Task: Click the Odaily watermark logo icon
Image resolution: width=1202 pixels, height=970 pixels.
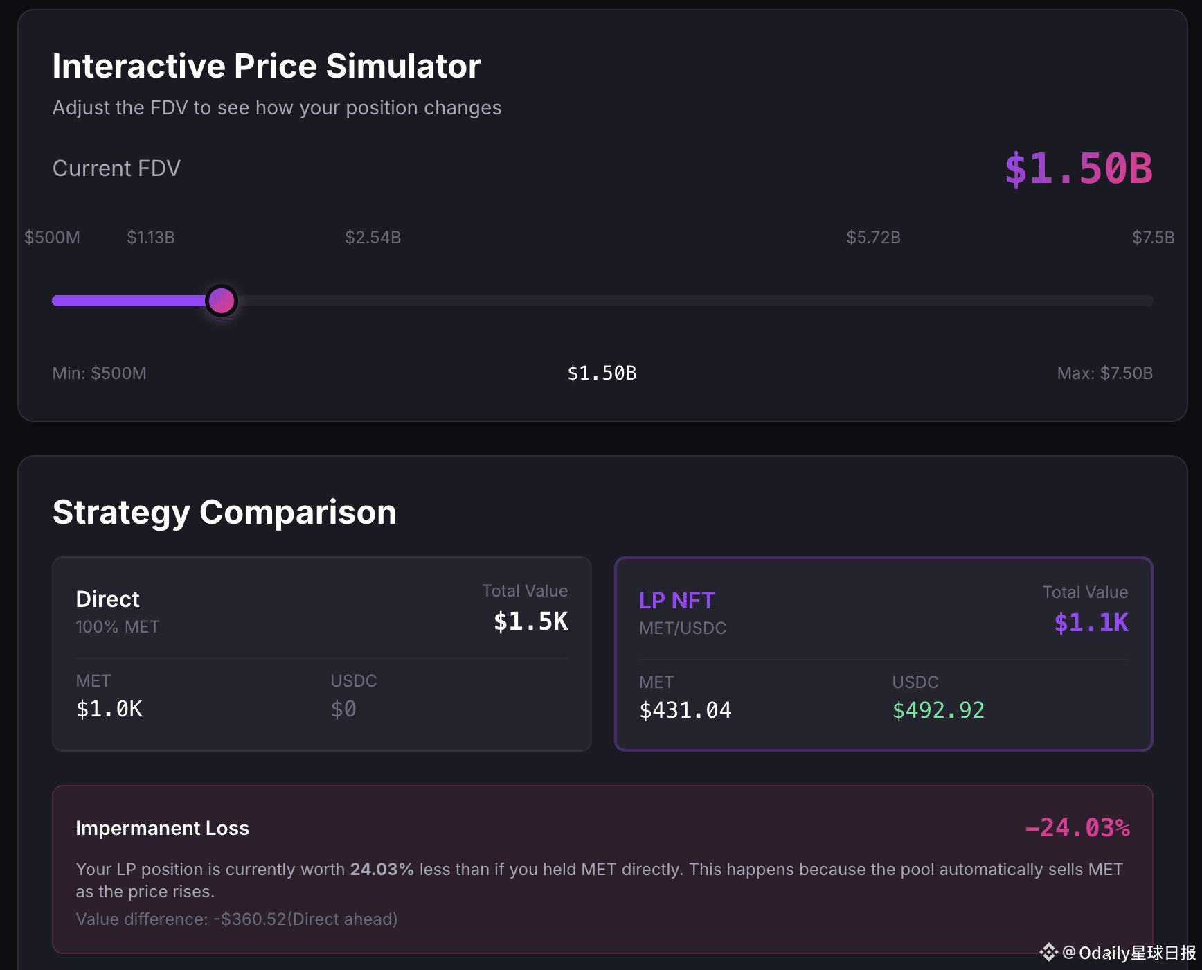Action: pos(1048,953)
